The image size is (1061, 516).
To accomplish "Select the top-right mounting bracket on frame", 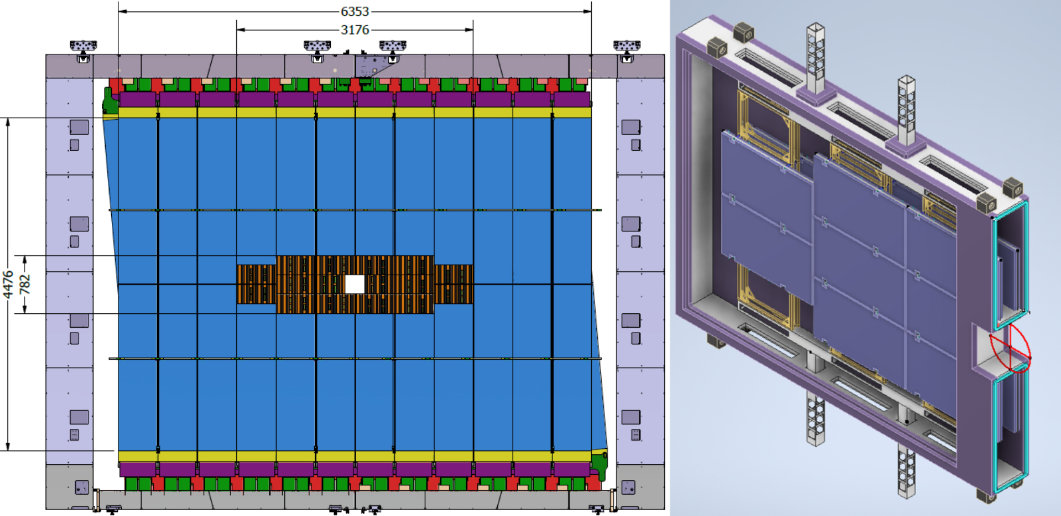I will 626,48.
